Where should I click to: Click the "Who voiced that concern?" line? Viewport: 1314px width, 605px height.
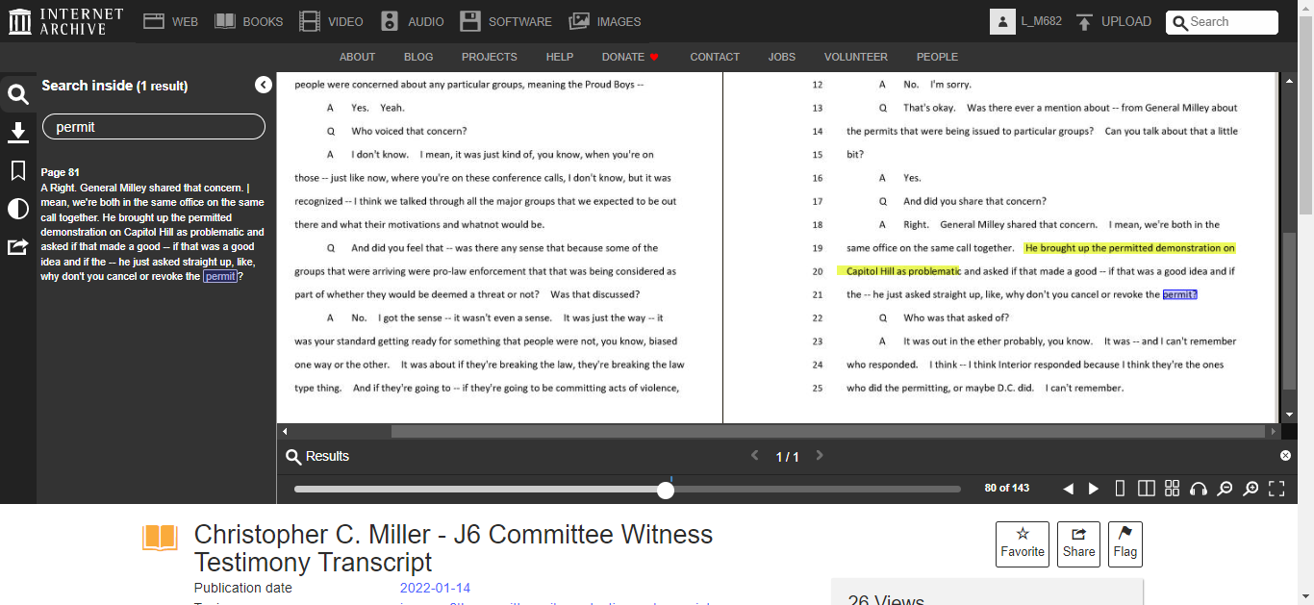click(409, 131)
